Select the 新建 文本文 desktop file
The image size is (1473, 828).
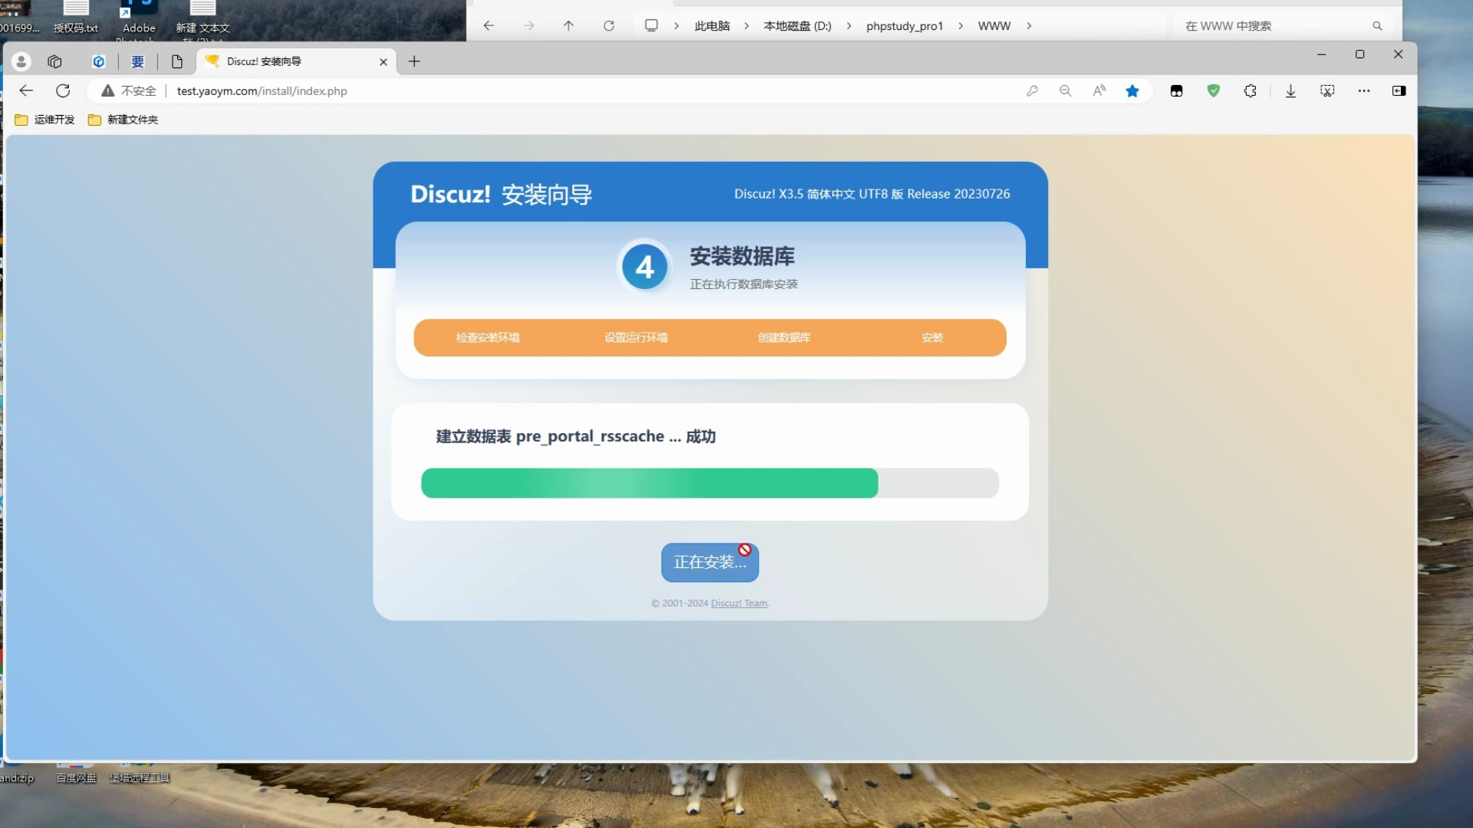coord(203,20)
